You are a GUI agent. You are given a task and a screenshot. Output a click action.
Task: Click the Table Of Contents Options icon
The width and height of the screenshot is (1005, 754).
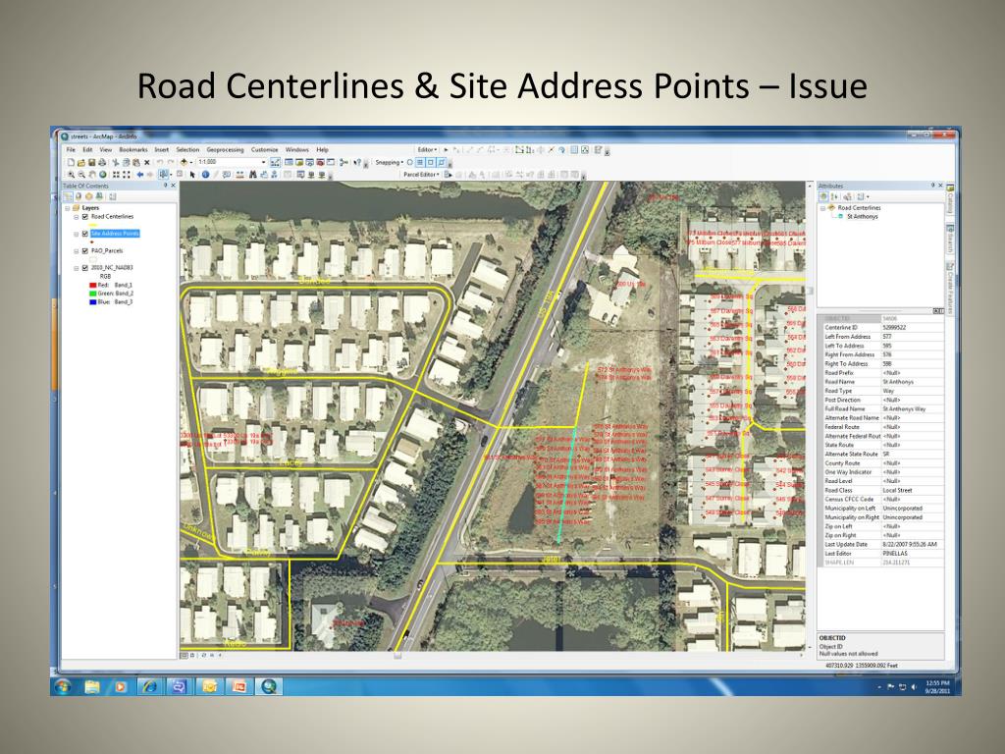(x=112, y=196)
